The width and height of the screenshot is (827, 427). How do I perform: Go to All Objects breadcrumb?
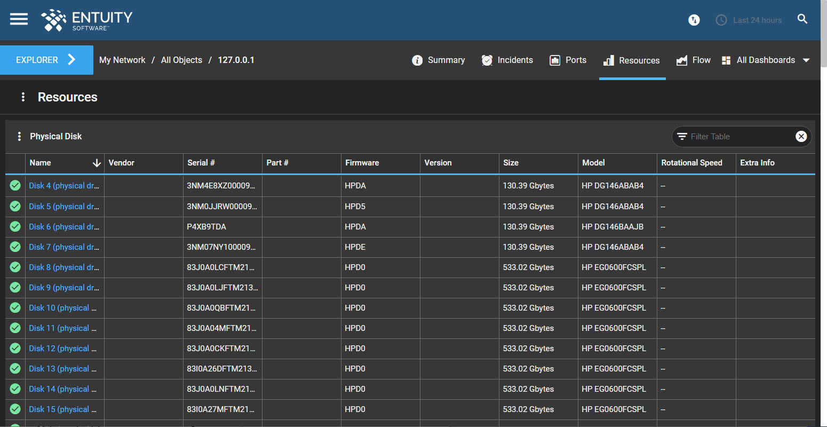tap(181, 60)
